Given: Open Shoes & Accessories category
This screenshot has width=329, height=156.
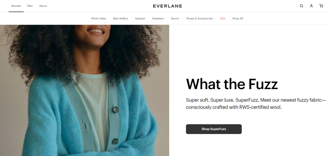Looking at the screenshot, I should pyautogui.click(x=199, y=19).
